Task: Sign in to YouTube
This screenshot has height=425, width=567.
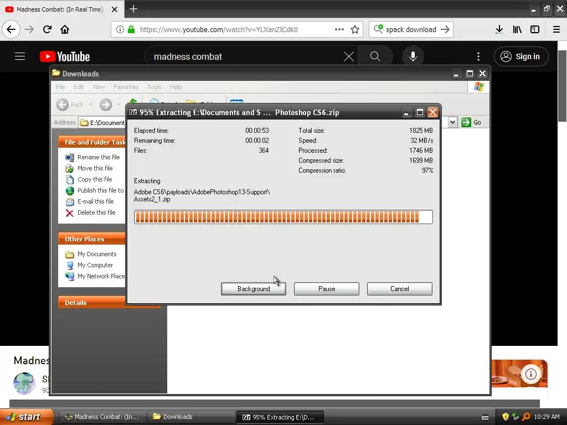Action: pyautogui.click(x=521, y=56)
